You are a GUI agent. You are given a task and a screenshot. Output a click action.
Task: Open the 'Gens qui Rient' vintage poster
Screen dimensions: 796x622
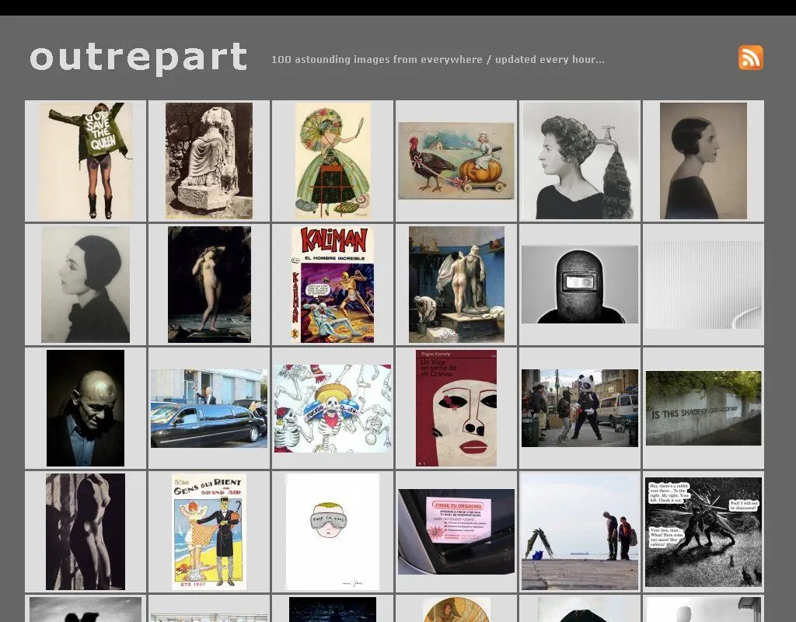208,531
